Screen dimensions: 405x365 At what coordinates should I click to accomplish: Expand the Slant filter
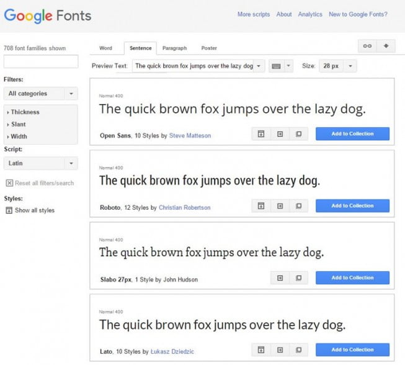click(19, 124)
